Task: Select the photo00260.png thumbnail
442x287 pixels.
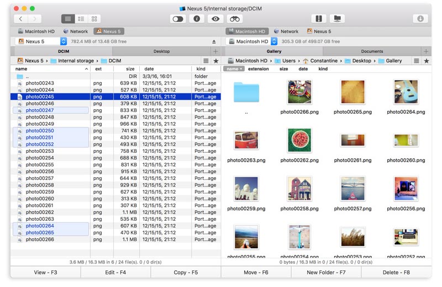Action: 406,140
